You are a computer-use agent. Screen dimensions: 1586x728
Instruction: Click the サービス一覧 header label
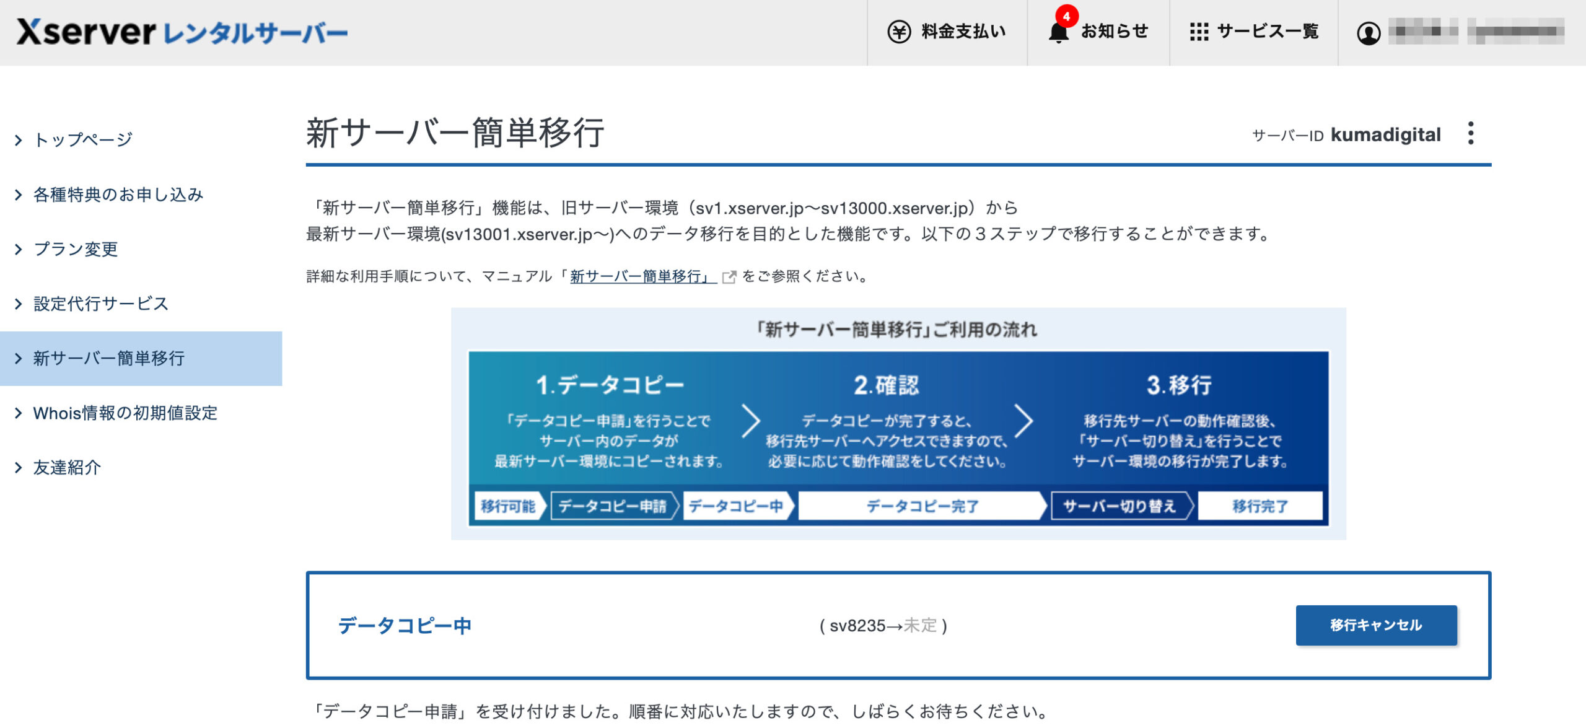1267,32
